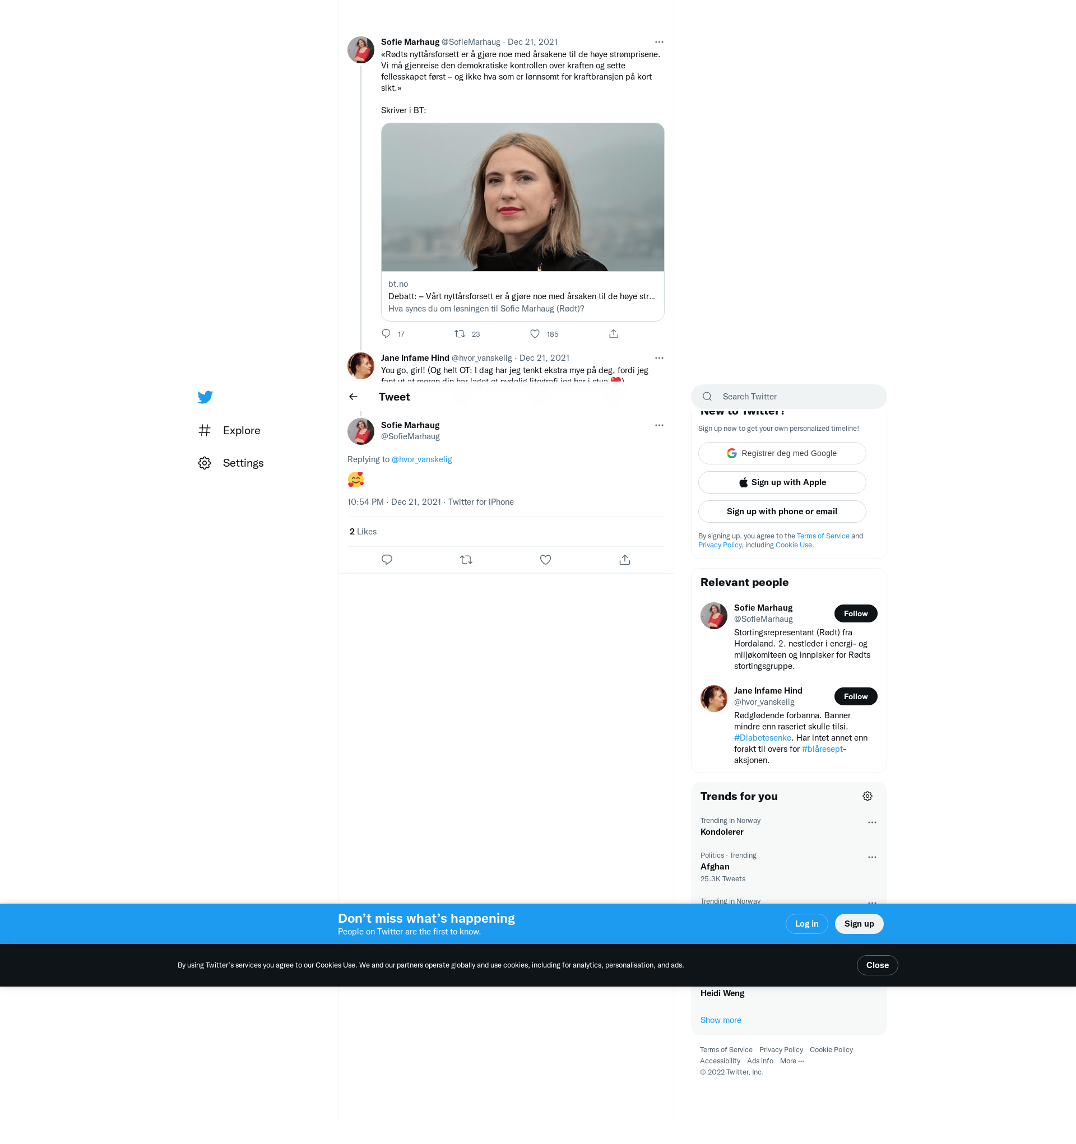Open more options on the emoji reply tweet
Image resolution: width=1076 pixels, height=1144 pixels.
(x=659, y=425)
